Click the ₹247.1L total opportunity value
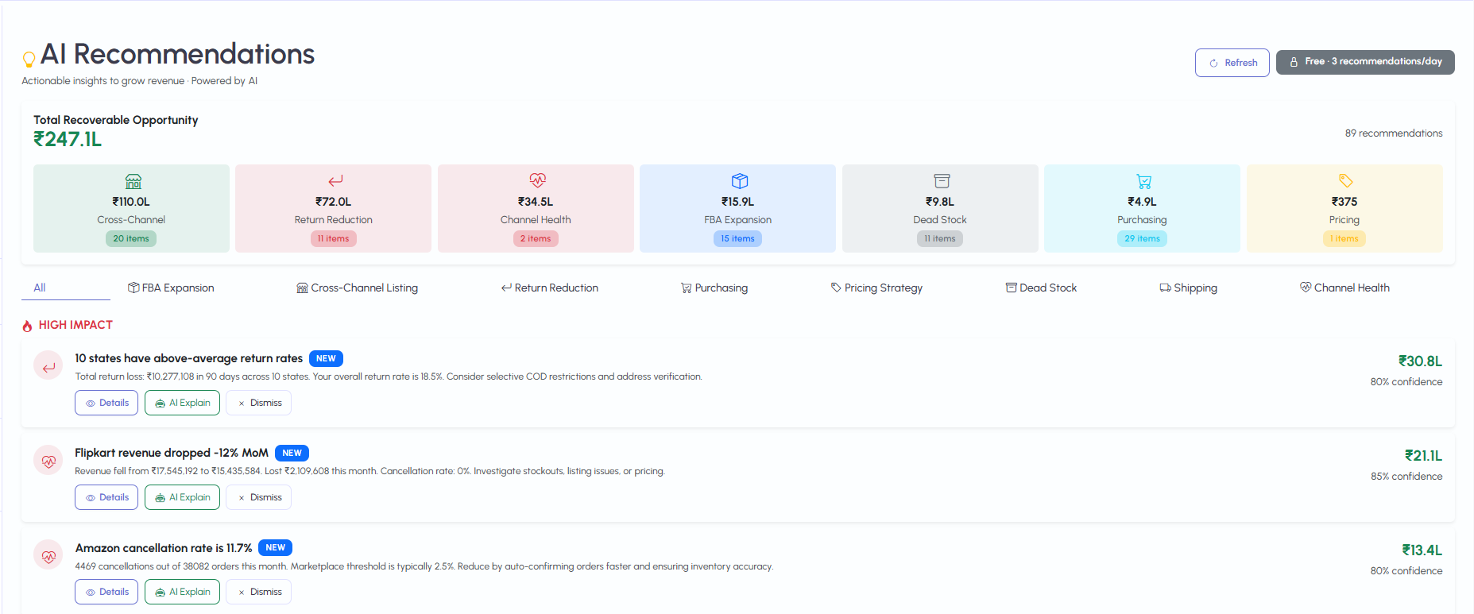 pos(68,140)
